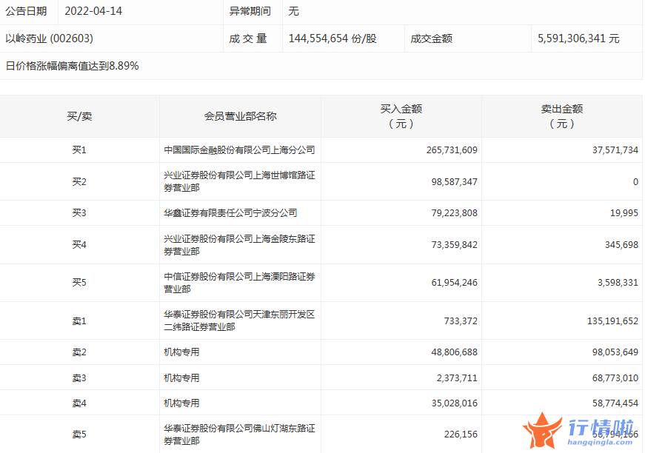The width and height of the screenshot is (645, 453).
Task: Select the 卖4 row label
Action: (79, 403)
